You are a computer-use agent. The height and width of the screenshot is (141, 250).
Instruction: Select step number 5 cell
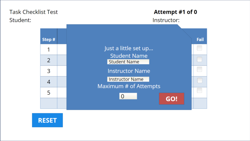49,93
